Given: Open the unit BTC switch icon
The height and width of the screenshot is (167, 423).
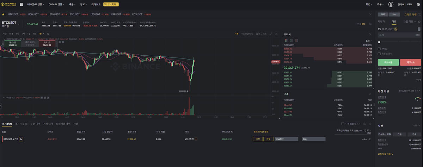Looking at the screenshot, I should (370, 24).
